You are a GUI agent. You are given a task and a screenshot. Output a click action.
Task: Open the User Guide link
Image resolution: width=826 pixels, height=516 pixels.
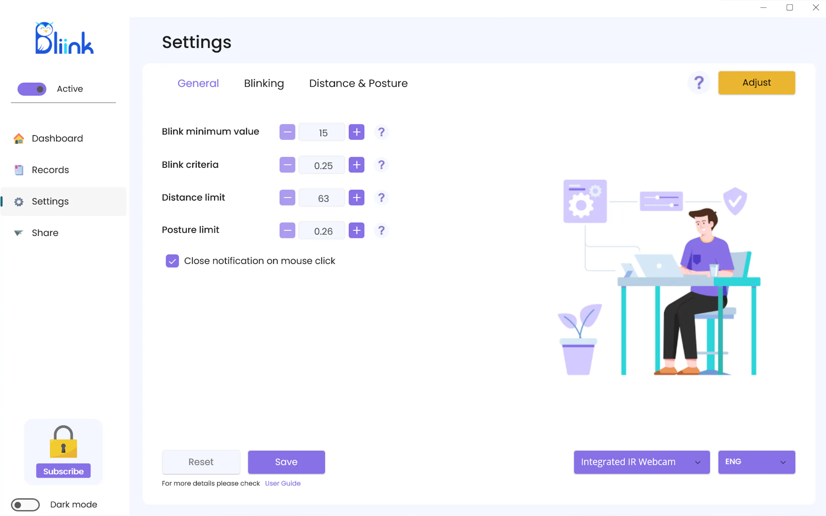coord(282,483)
